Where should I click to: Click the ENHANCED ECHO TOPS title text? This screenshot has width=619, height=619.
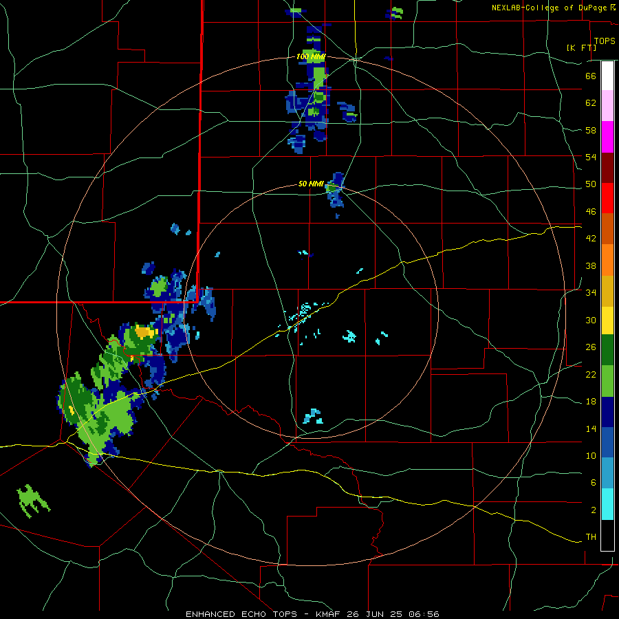(x=241, y=614)
